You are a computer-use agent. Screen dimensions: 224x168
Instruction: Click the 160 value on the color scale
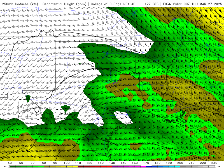point(135,163)
